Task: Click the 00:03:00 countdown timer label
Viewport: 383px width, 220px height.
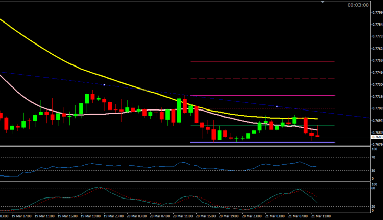Action: [358, 5]
